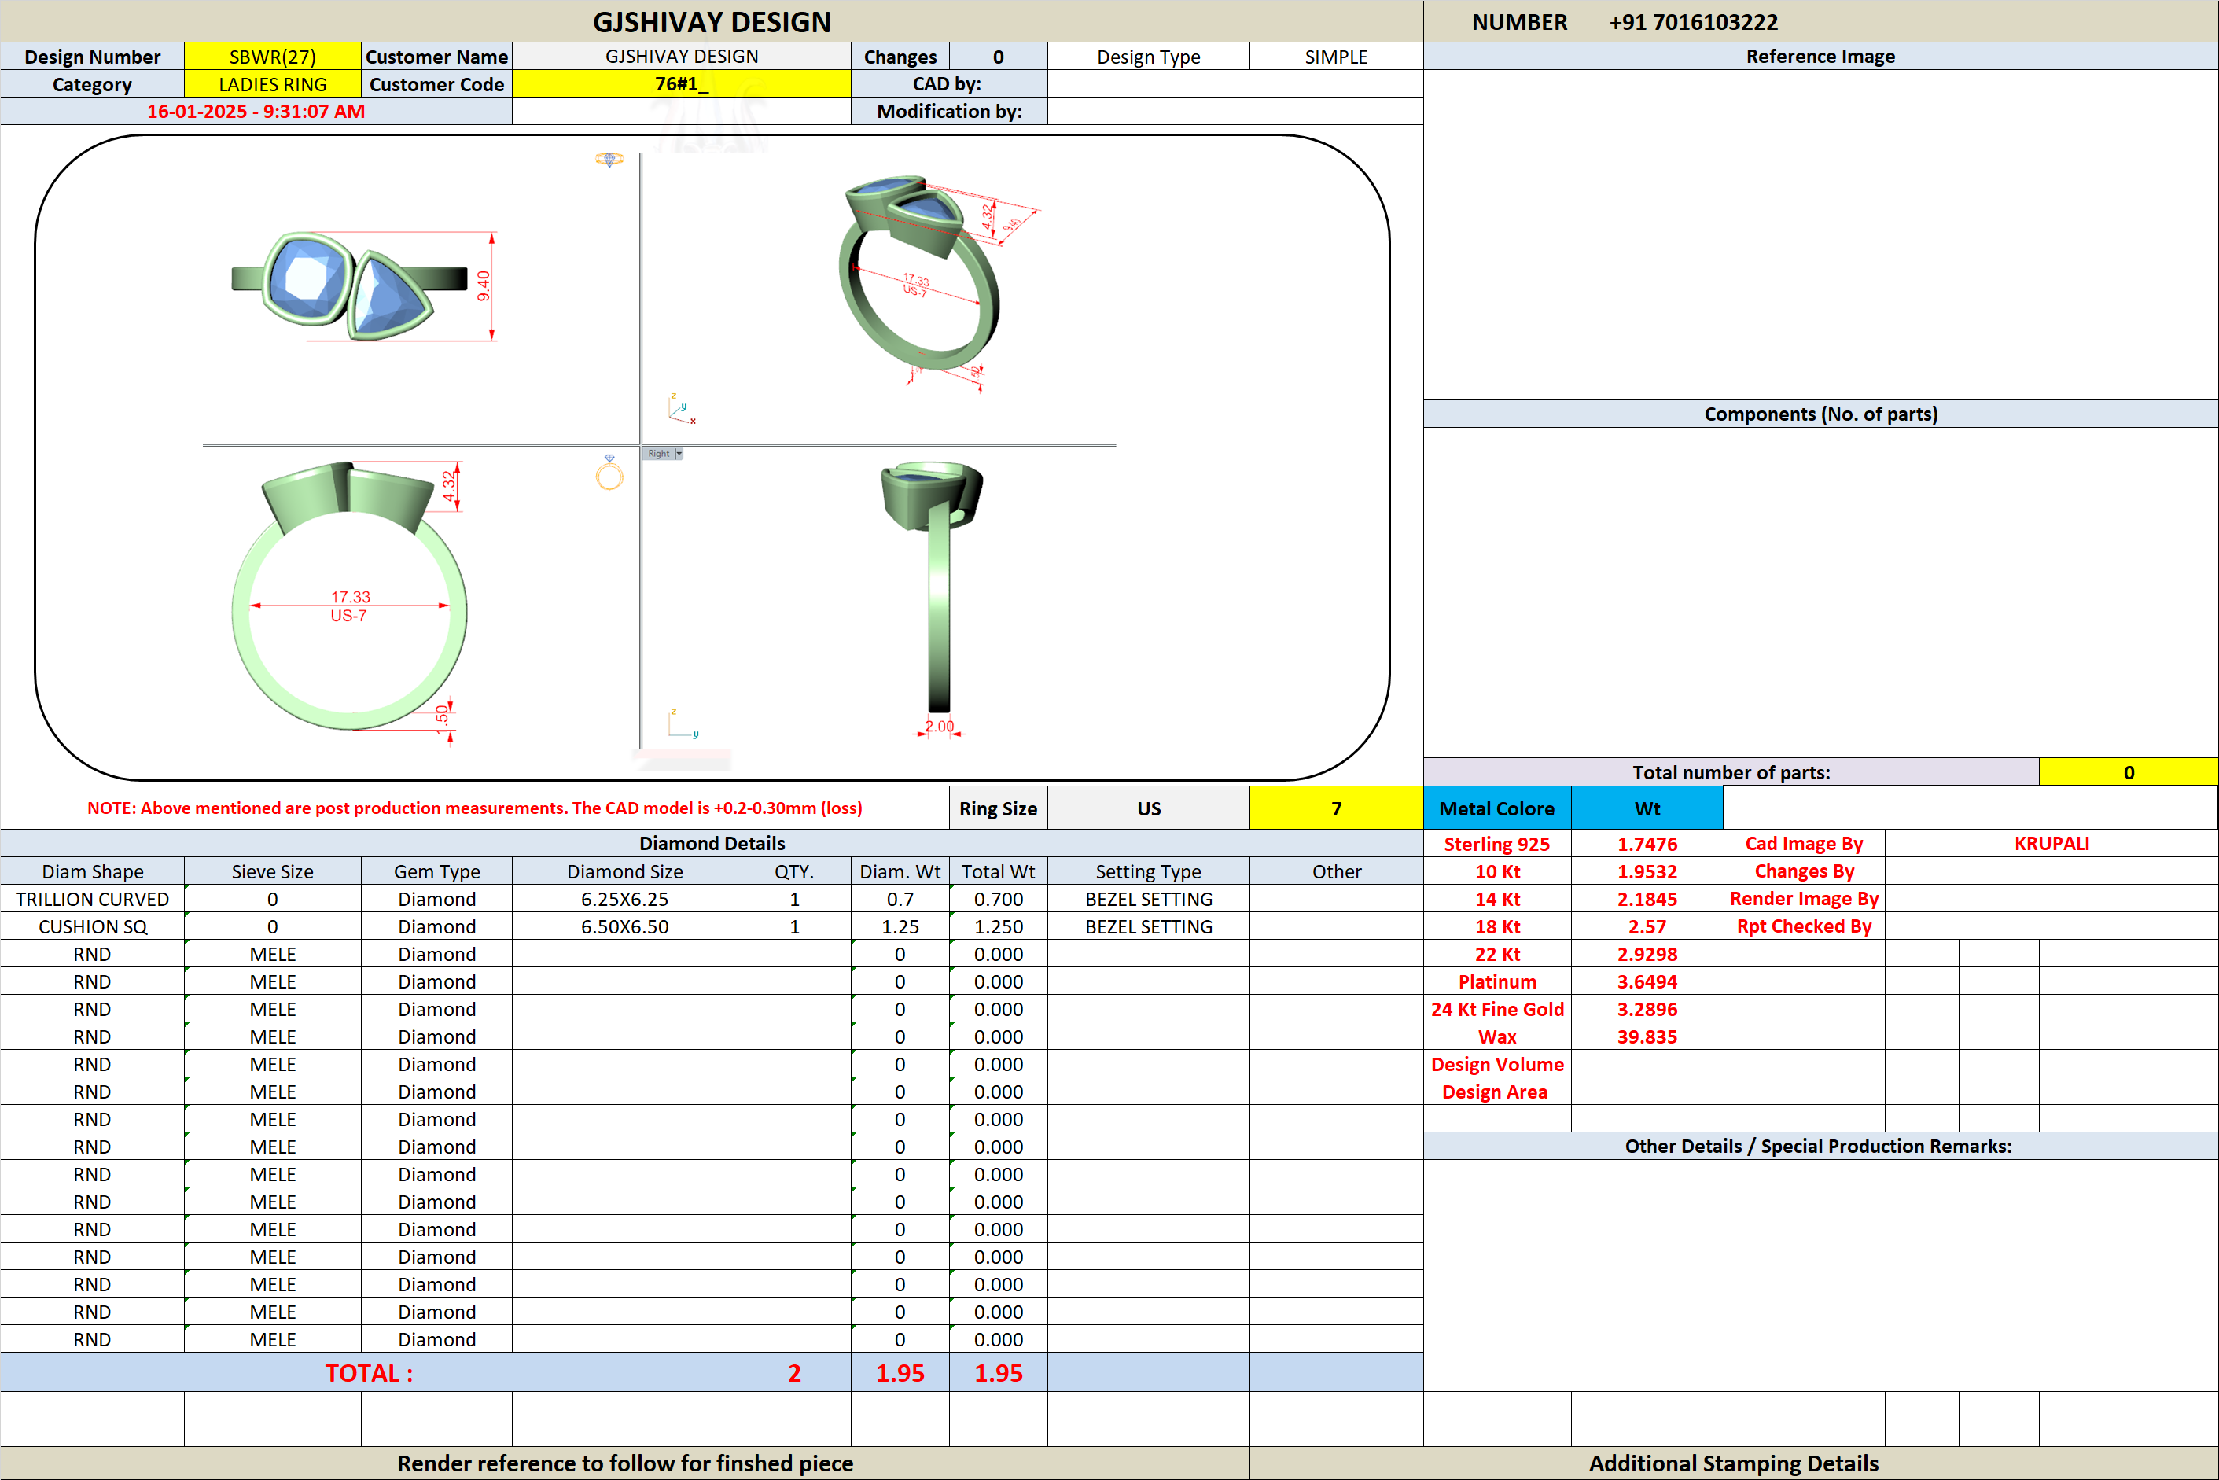Select the TOTAL label cell
The width and height of the screenshot is (2219, 1480).
tap(369, 1372)
